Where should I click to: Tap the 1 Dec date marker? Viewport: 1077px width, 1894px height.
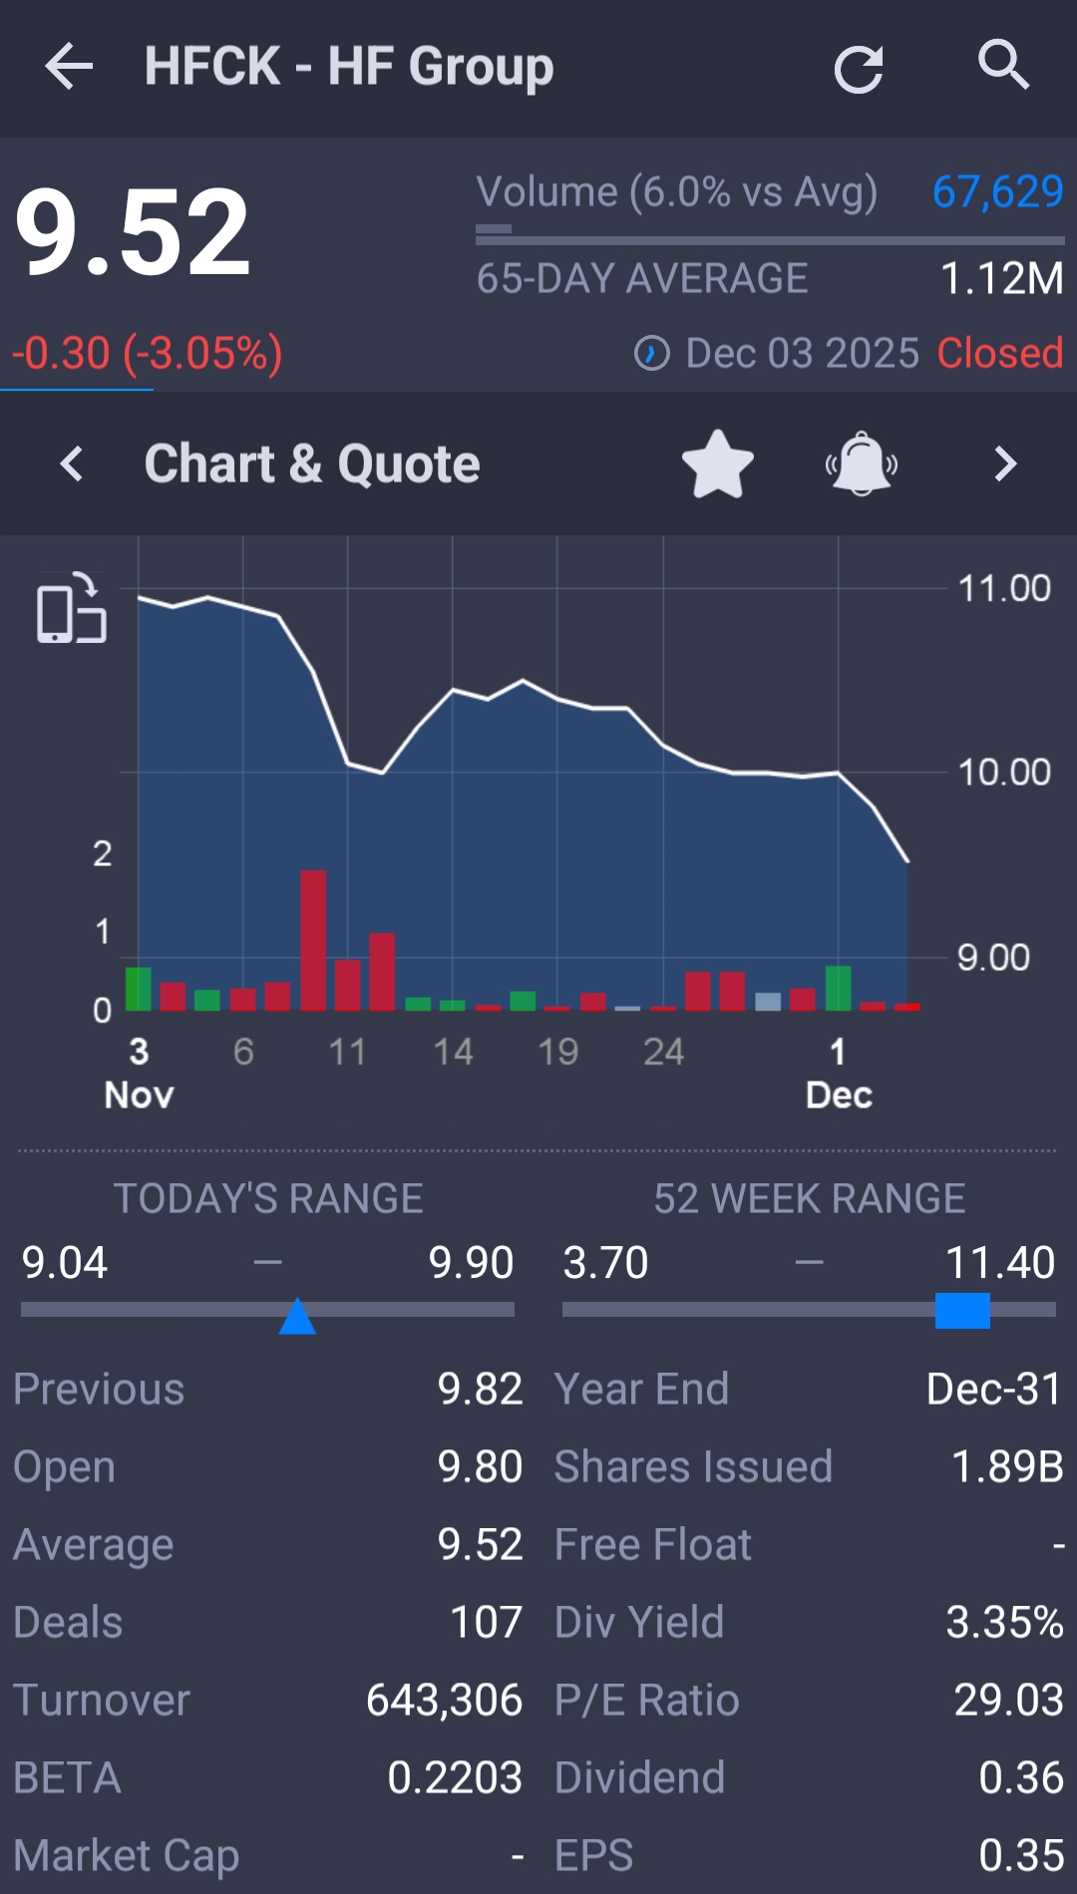coord(839,1073)
